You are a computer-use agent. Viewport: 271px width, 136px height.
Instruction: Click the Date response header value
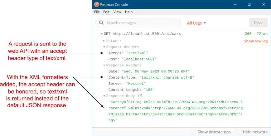[x=156, y=71]
